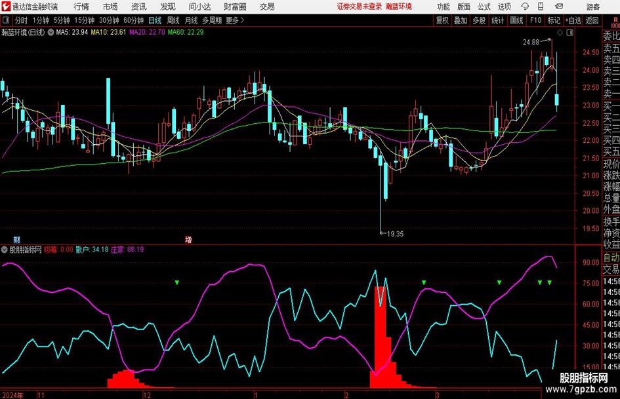The width and height of the screenshot is (620, 399).
Task: Click the mobile phone icon
Action: pyautogui.click(x=541, y=7)
